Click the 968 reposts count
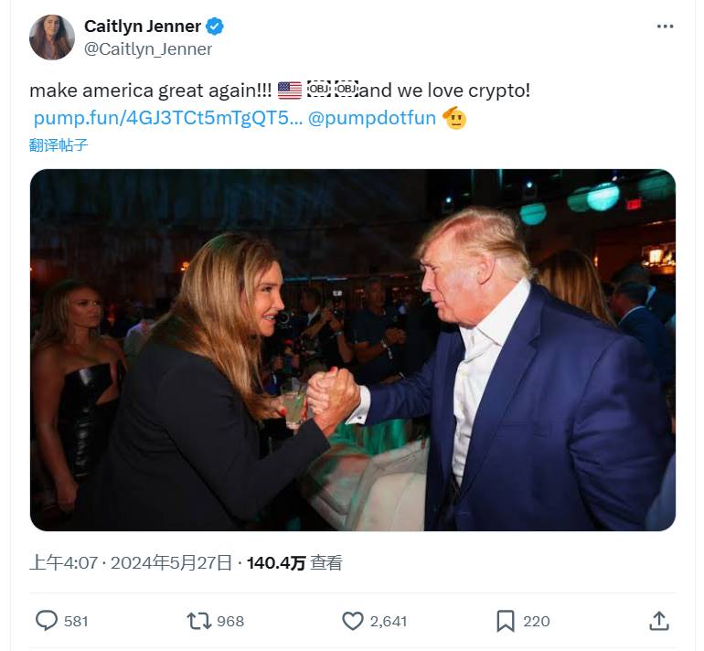Screen dimensions: 704x651 point(230,622)
